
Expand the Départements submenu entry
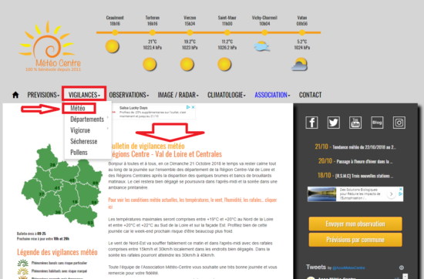pyautogui.click(x=87, y=119)
